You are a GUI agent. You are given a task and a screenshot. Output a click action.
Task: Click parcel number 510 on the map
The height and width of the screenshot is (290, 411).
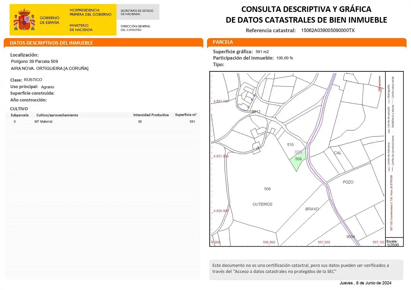pyautogui.click(x=290, y=145)
